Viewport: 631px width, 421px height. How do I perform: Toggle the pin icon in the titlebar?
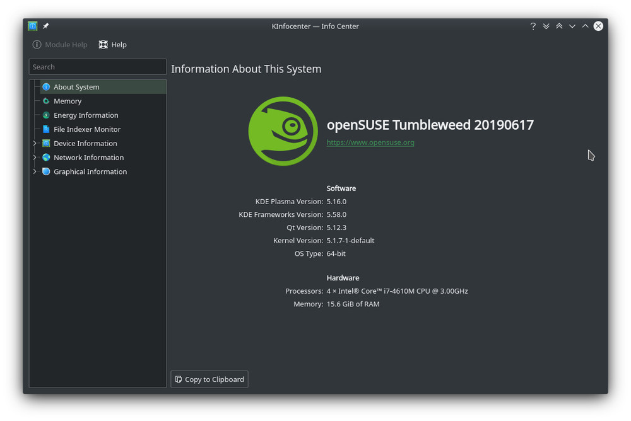(x=44, y=26)
